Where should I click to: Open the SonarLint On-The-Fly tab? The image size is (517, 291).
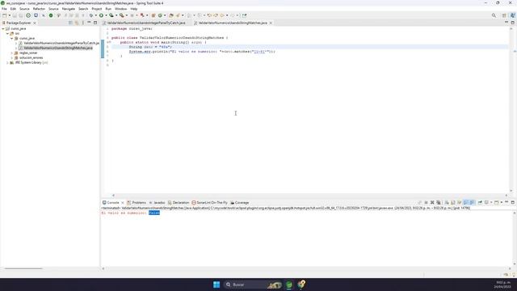pyautogui.click(x=210, y=203)
